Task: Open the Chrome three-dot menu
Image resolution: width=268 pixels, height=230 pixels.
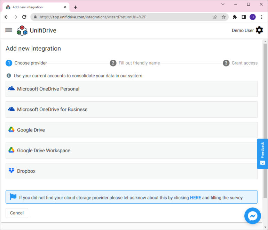Action: 262,17
